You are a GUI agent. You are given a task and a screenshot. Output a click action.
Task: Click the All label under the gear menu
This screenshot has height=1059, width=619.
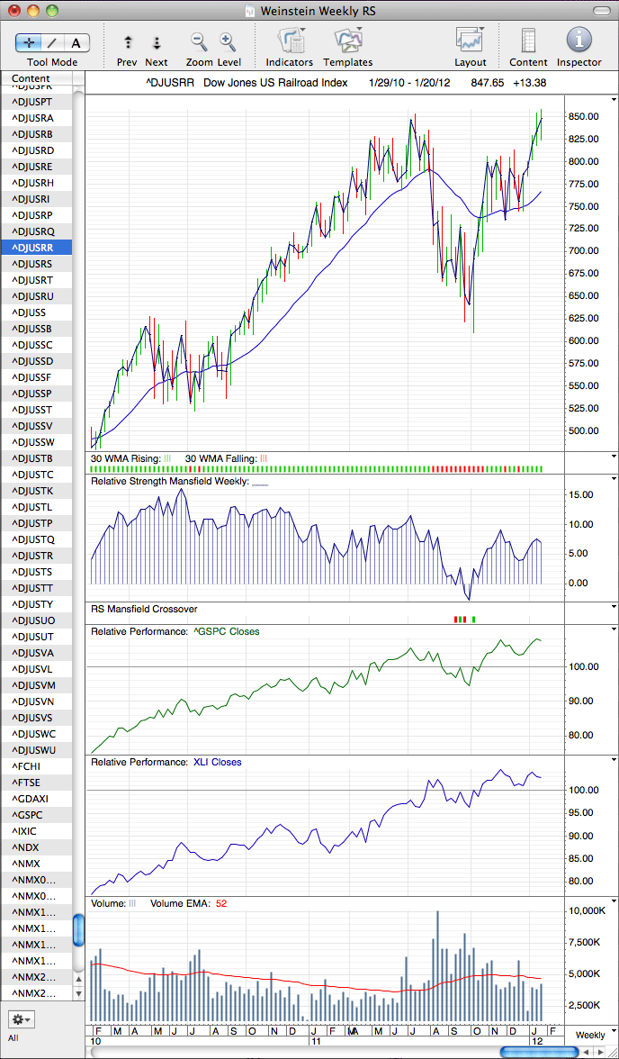tap(13, 1038)
